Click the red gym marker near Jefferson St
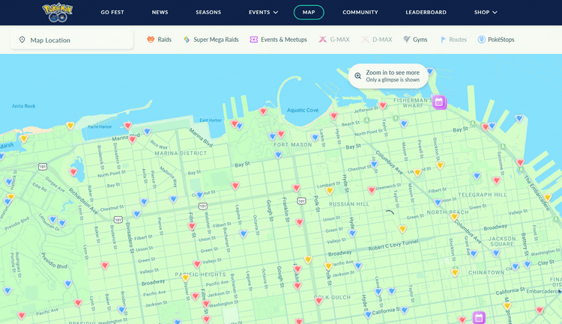The image size is (562, 324). (383, 106)
